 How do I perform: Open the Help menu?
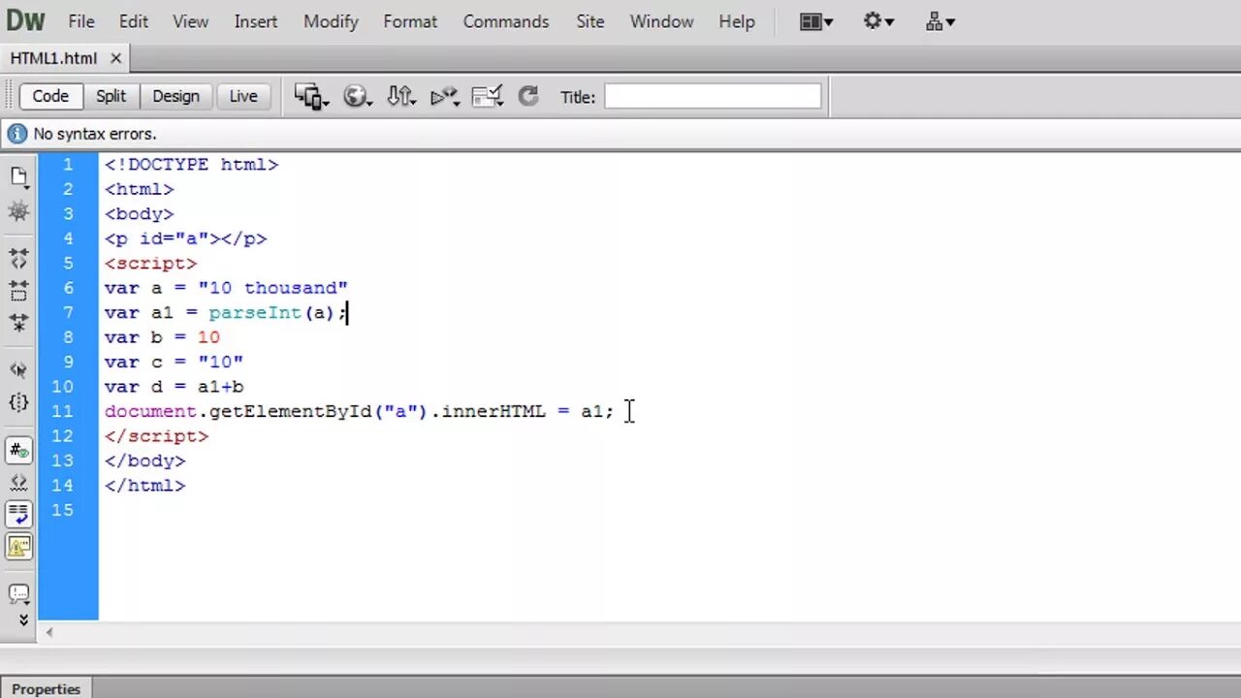737,21
